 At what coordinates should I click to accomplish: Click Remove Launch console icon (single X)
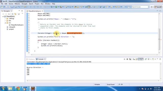pos(127,59)
